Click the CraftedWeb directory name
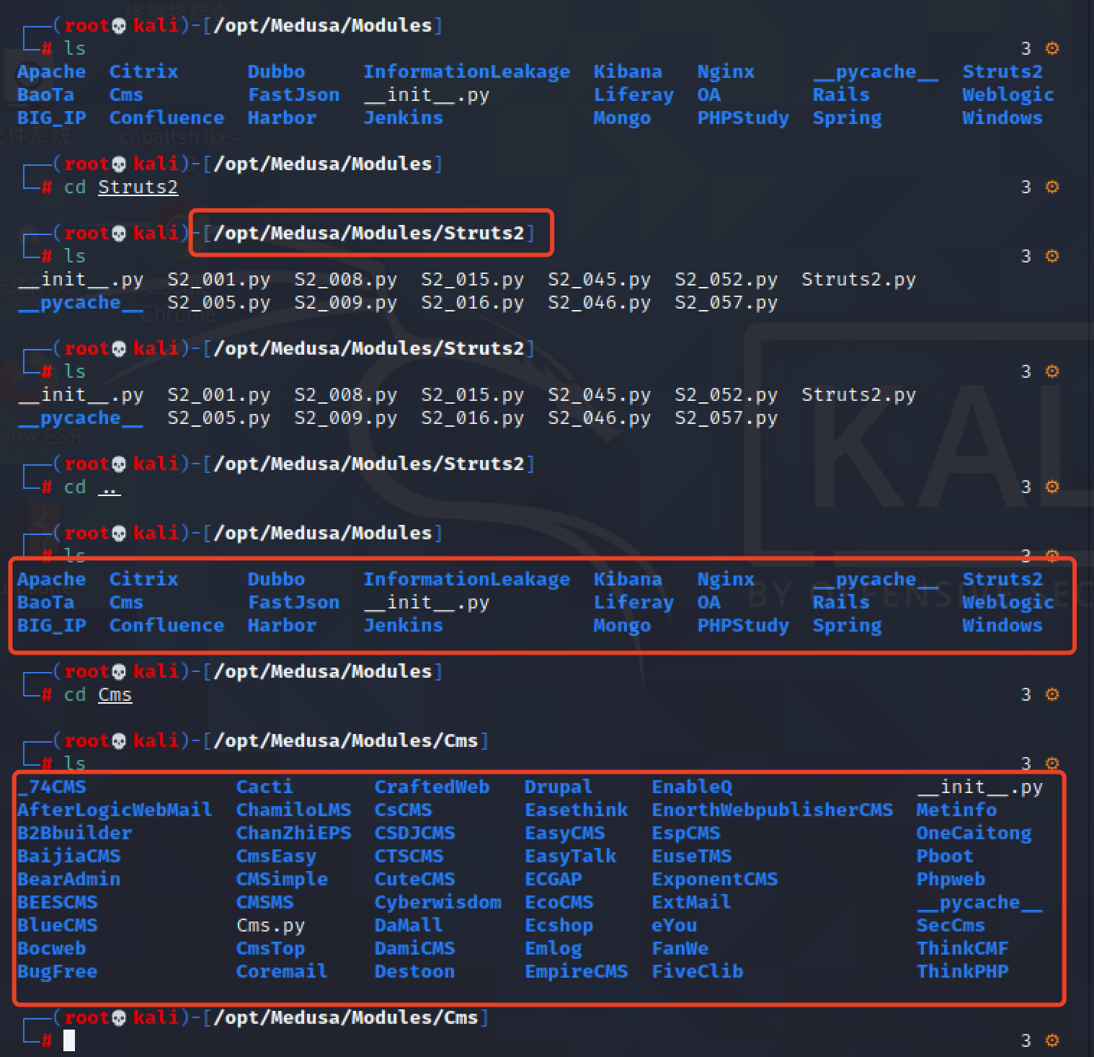Image resolution: width=1094 pixels, height=1057 pixels. point(432,787)
